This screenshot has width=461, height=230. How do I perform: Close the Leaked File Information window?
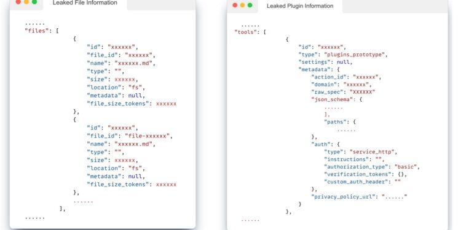pyautogui.click(x=18, y=2)
